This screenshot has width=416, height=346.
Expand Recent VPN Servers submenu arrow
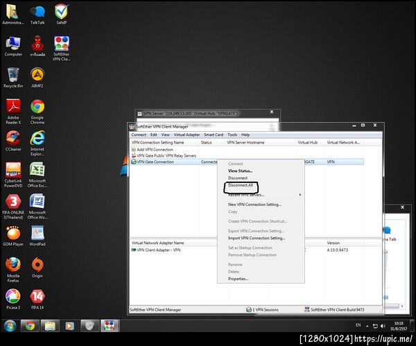point(300,195)
